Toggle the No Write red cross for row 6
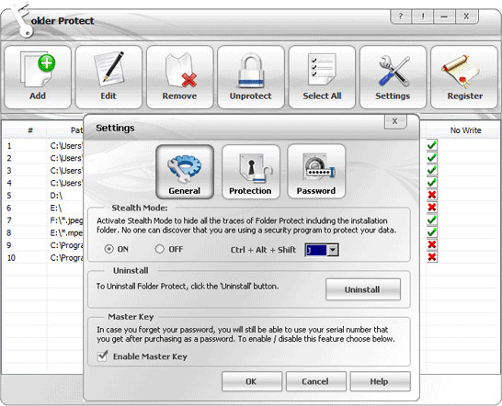Screen dimensions: 502x406 pyautogui.click(x=431, y=208)
